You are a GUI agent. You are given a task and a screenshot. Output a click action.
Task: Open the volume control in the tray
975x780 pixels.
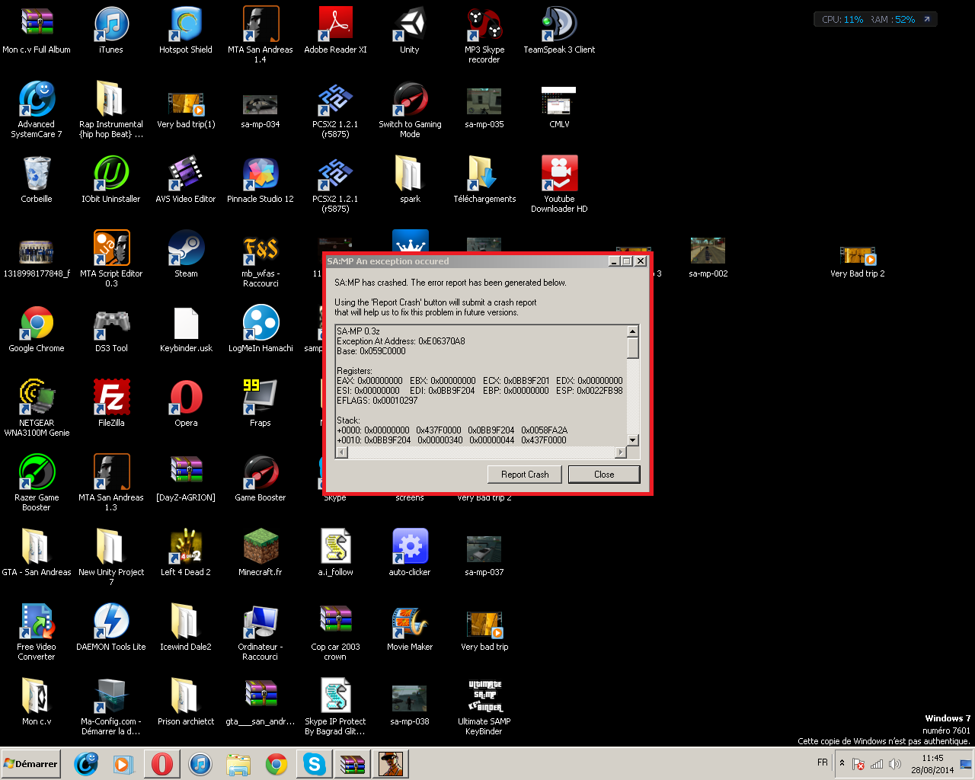click(x=895, y=763)
